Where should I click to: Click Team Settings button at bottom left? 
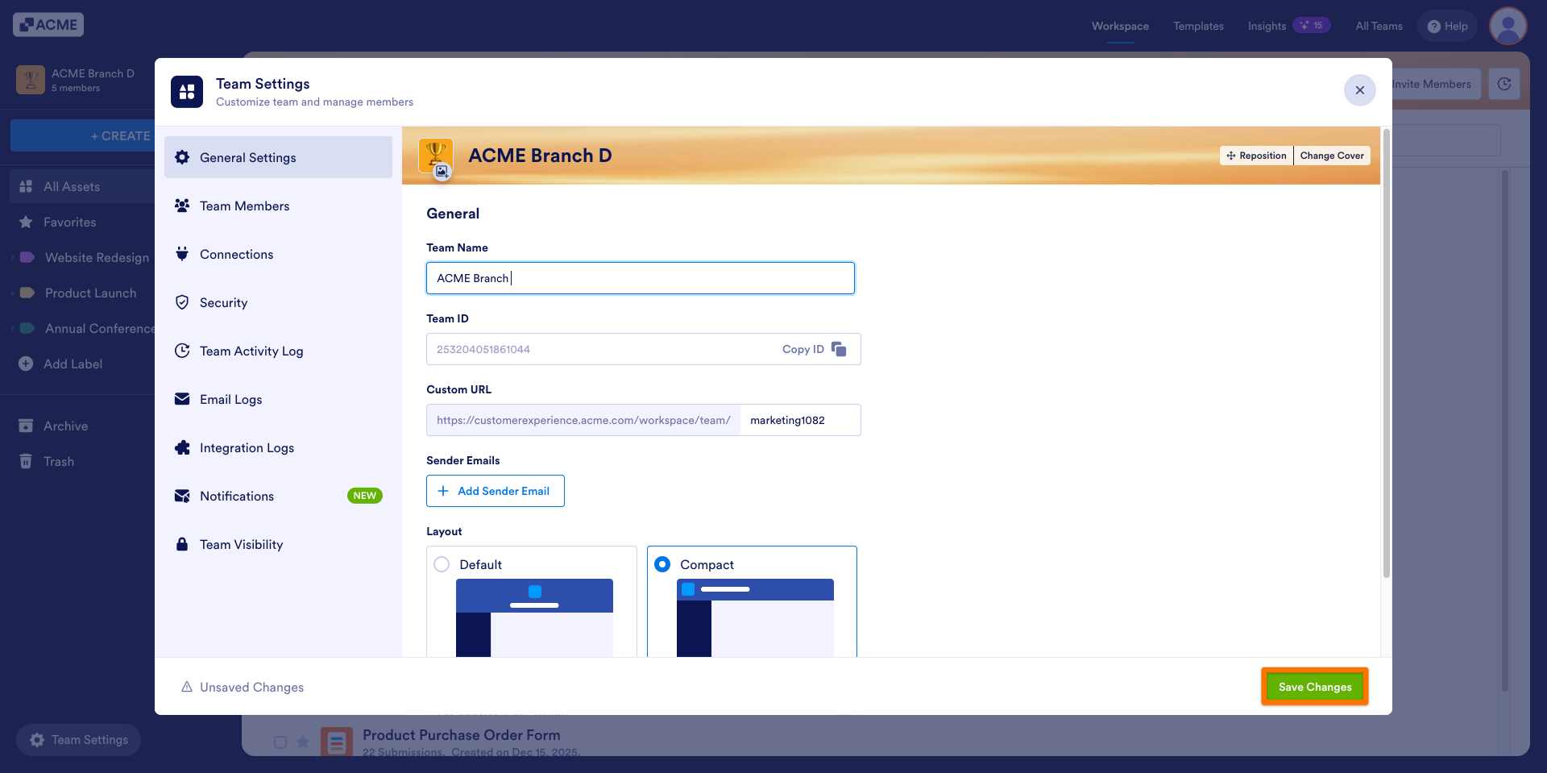tap(78, 740)
